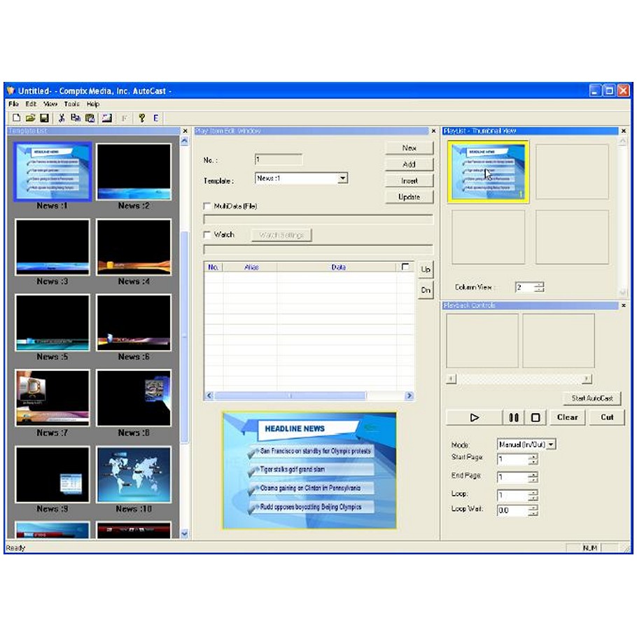Viewport: 637px width, 637px height.
Task: Open the Tools menu
Action: [71, 104]
